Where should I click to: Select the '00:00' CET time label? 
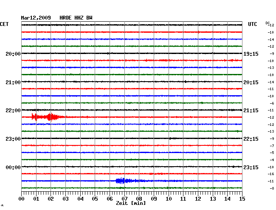tap(13, 167)
